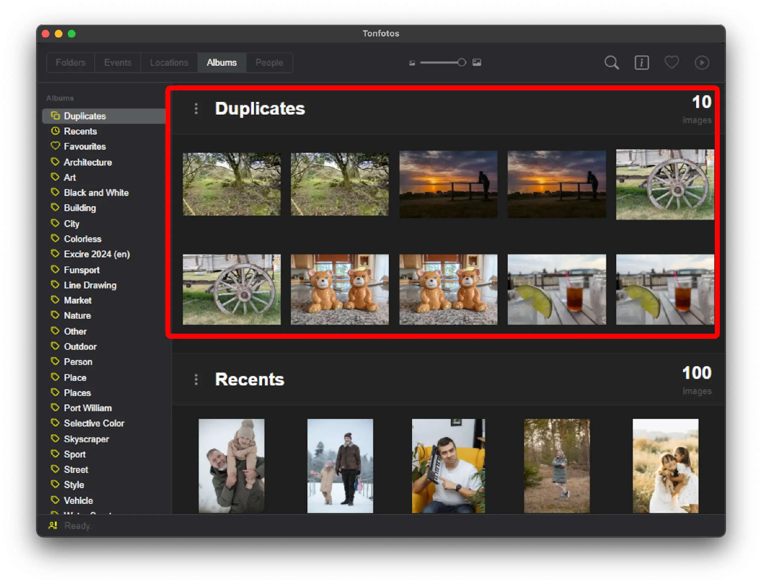Image resolution: width=762 pixels, height=585 pixels.
Task: Open the search magnifier icon
Action: coord(611,62)
